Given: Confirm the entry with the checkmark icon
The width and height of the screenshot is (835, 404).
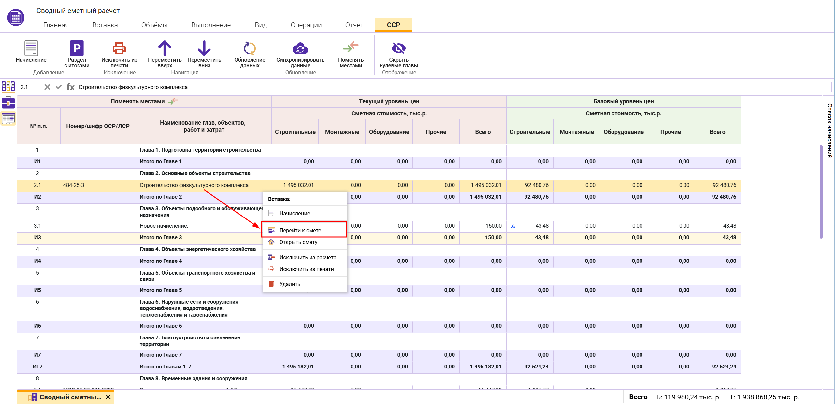Looking at the screenshot, I should tap(59, 87).
